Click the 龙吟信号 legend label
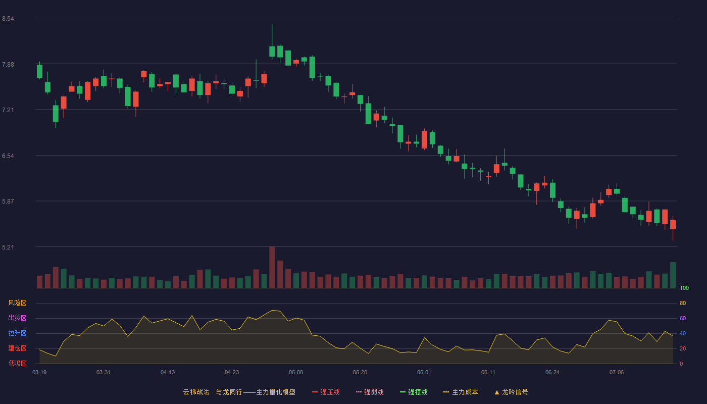Image resolution: width=707 pixels, height=404 pixels. pyautogui.click(x=515, y=392)
